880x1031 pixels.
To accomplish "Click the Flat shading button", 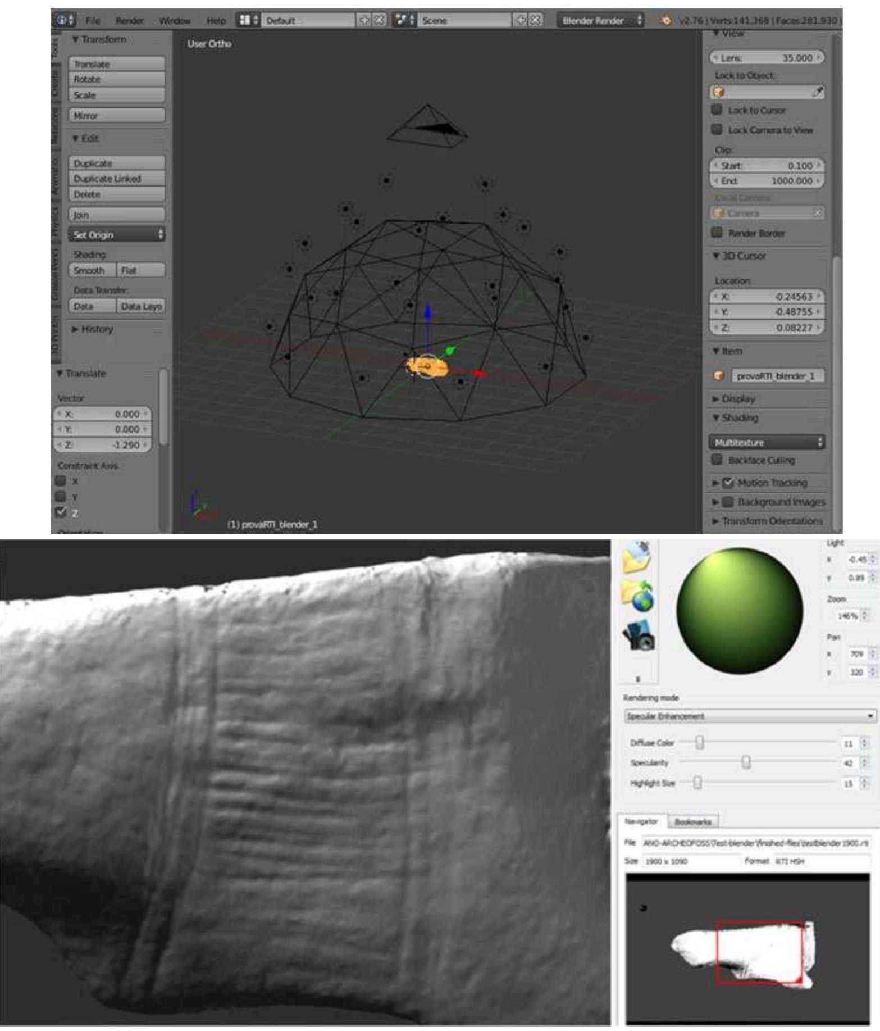I will click(141, 270).
